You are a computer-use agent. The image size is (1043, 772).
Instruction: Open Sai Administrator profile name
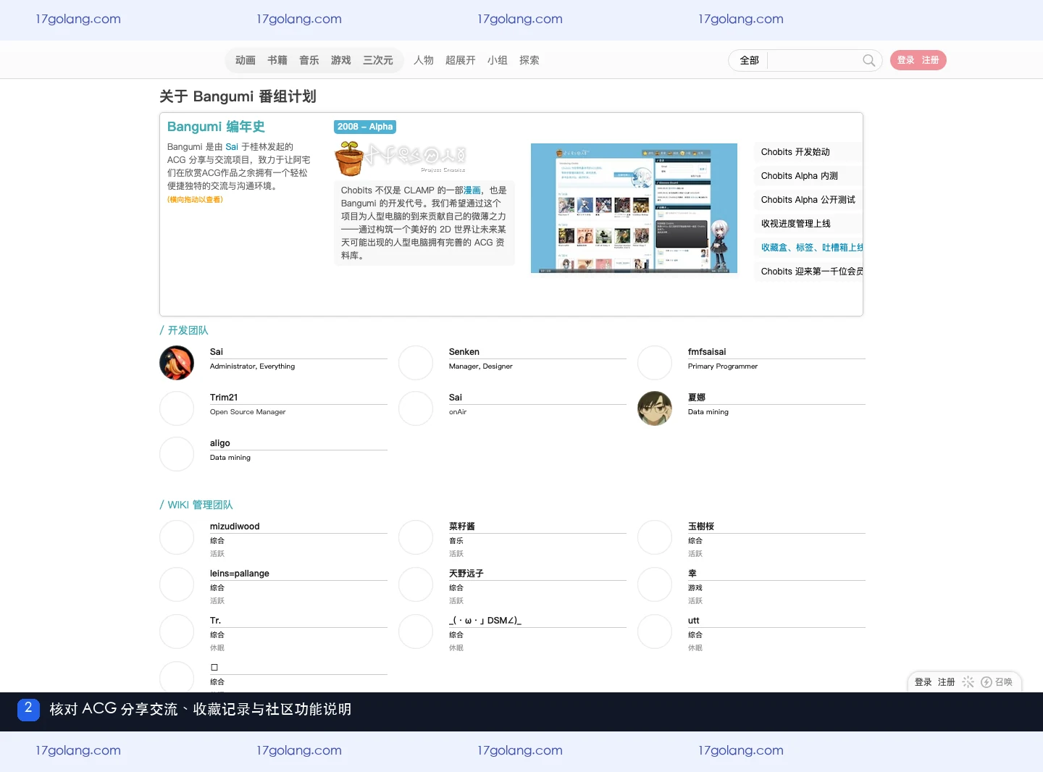[217, 352]
